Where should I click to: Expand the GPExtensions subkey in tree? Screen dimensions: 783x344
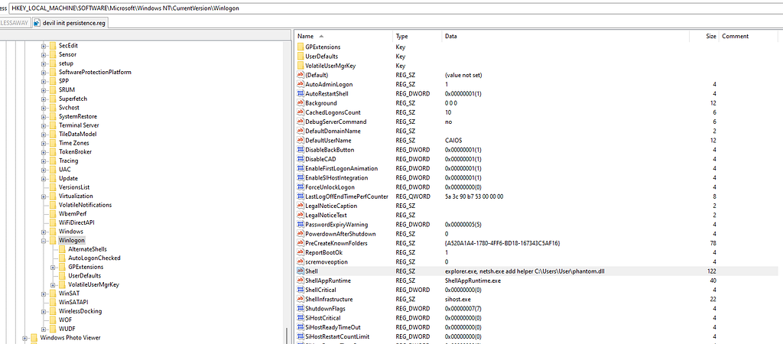(54, 267)
